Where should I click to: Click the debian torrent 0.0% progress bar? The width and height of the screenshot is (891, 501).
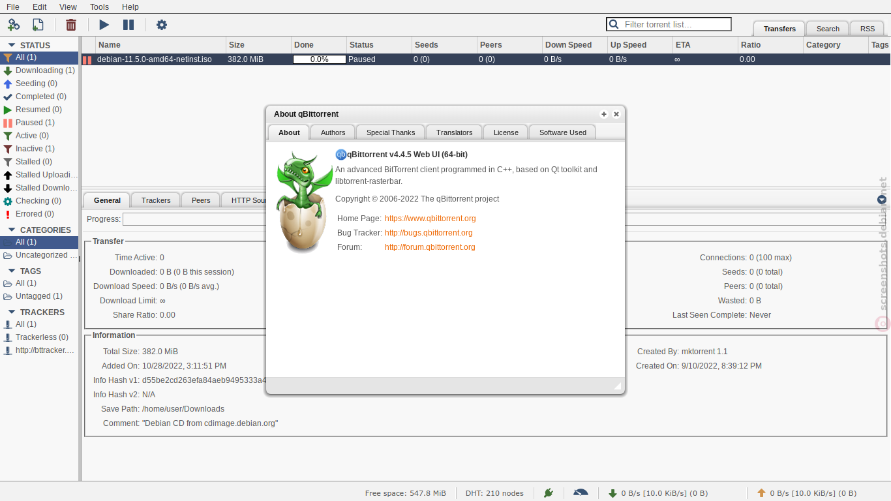click(x=320, y=59)
